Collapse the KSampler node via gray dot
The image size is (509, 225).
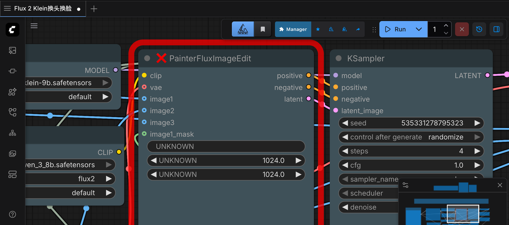[x=338, y=58]
